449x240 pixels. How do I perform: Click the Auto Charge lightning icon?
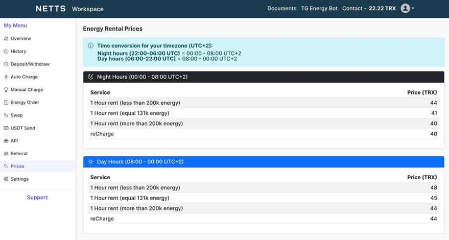[6, 77]
